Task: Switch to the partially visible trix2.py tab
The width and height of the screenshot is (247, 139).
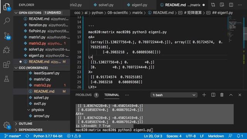Action: coord(76,5)
